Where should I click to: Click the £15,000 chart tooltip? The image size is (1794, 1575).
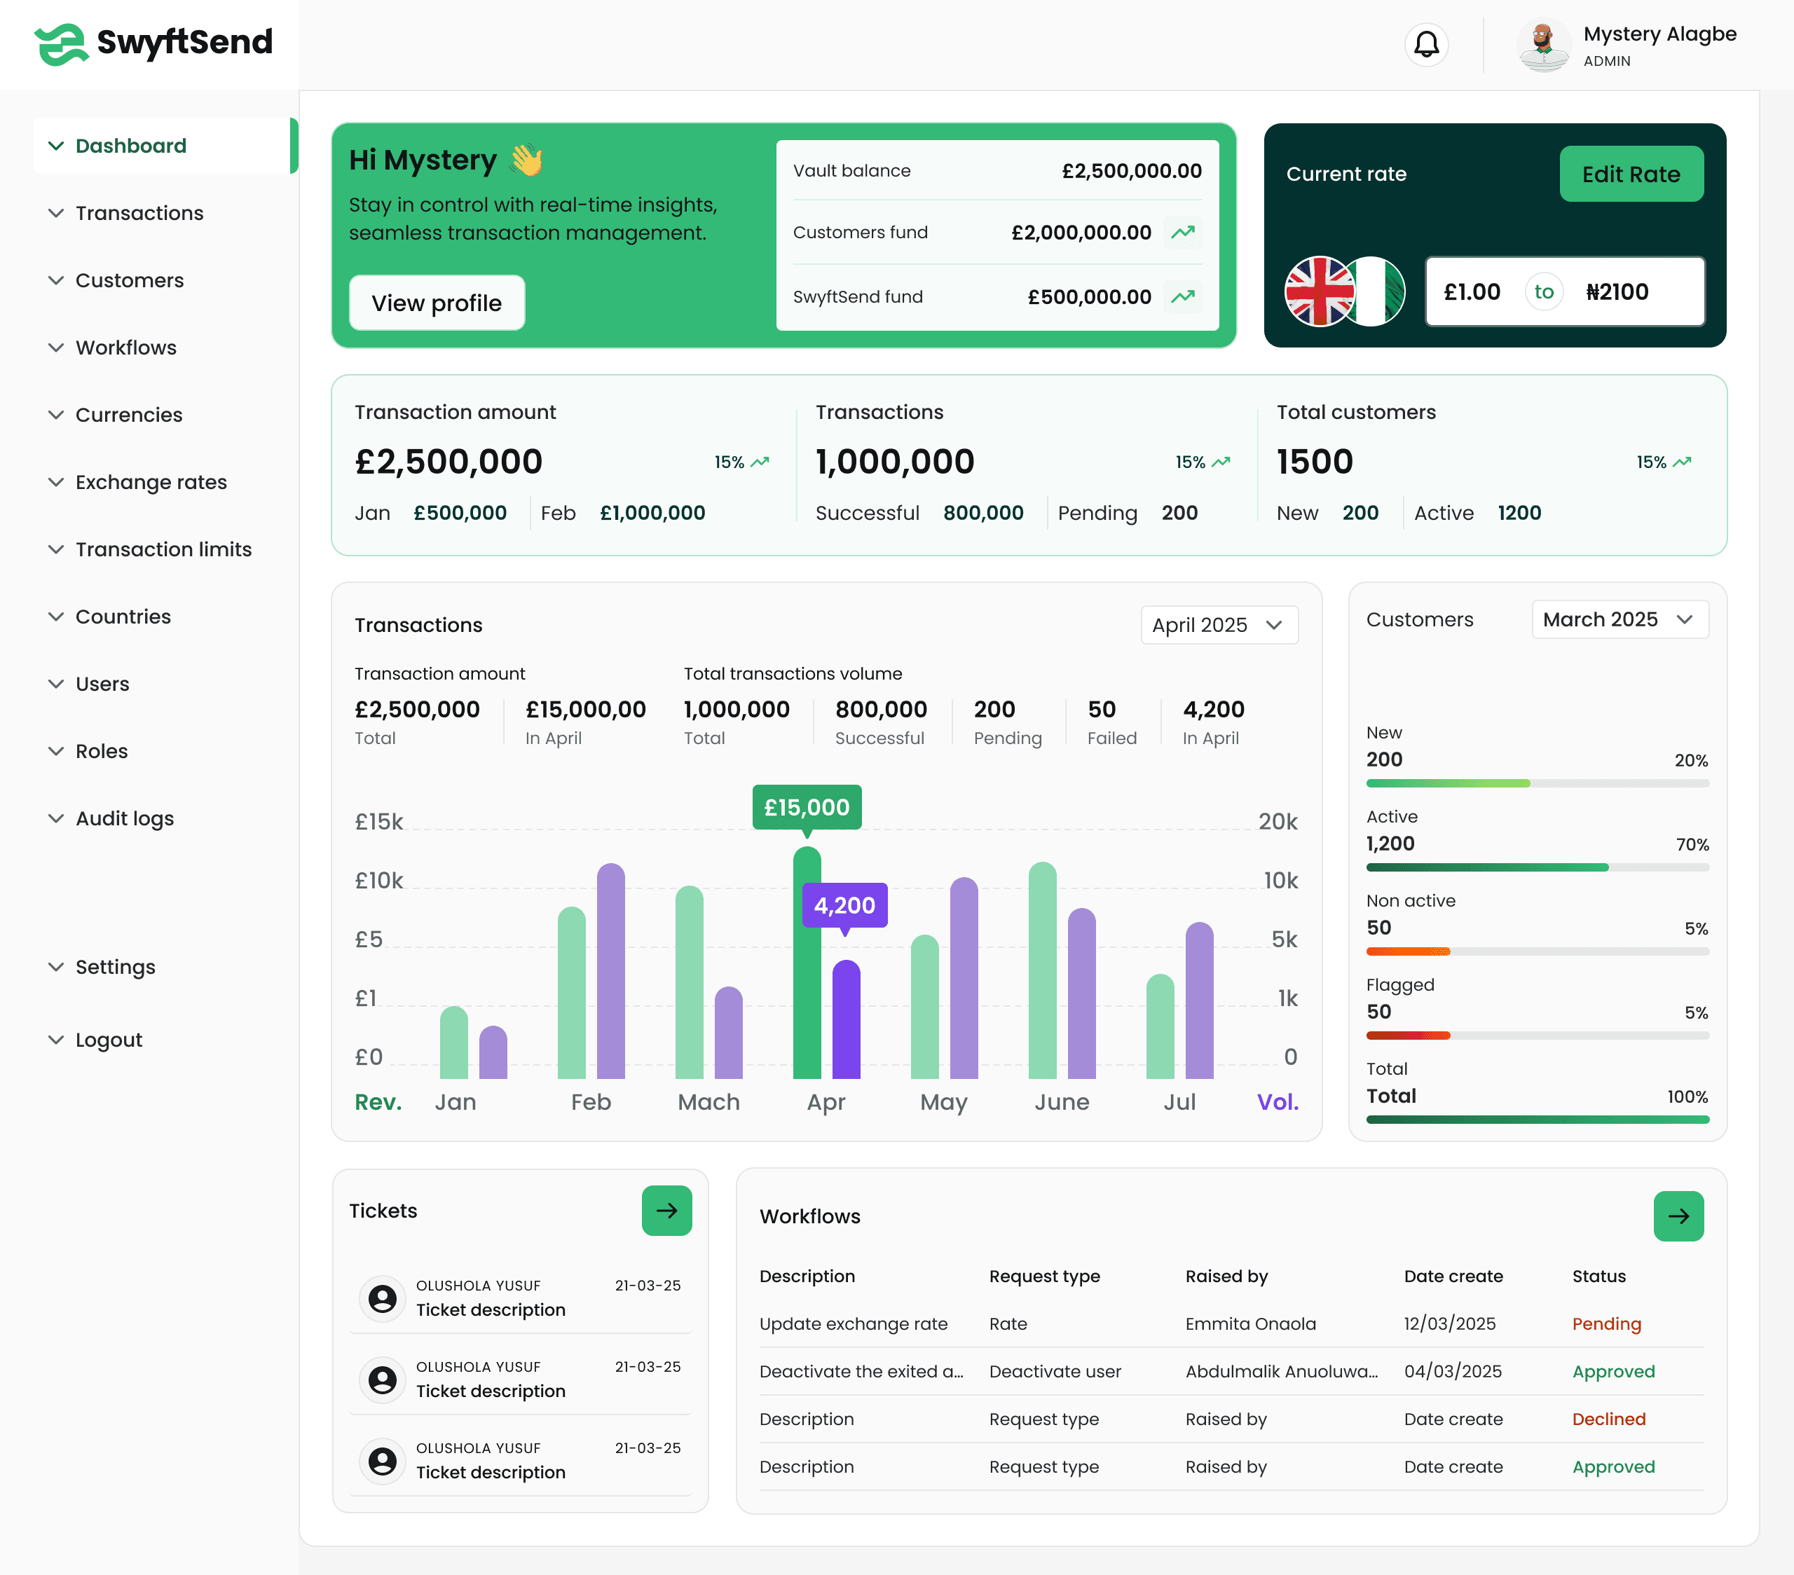point(807,806)
